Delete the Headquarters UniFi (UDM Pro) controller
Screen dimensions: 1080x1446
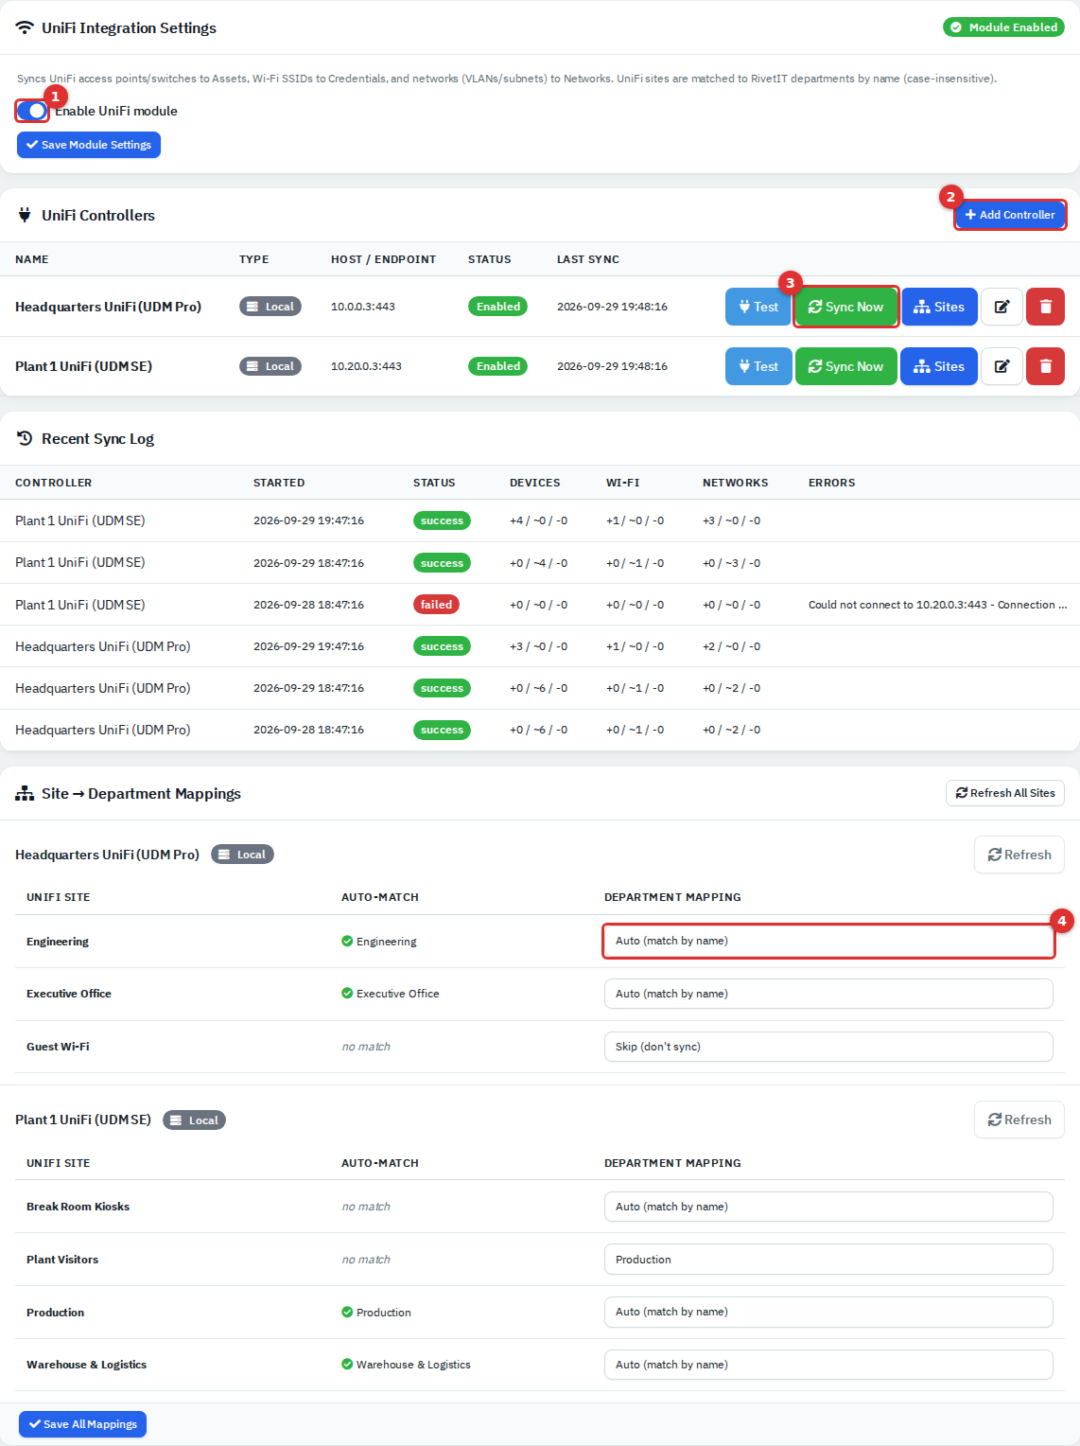1045,307
